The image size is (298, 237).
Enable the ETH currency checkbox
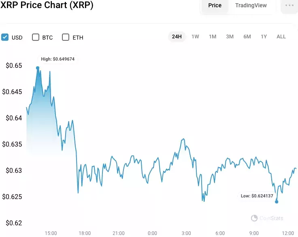(x=66, y=37)
